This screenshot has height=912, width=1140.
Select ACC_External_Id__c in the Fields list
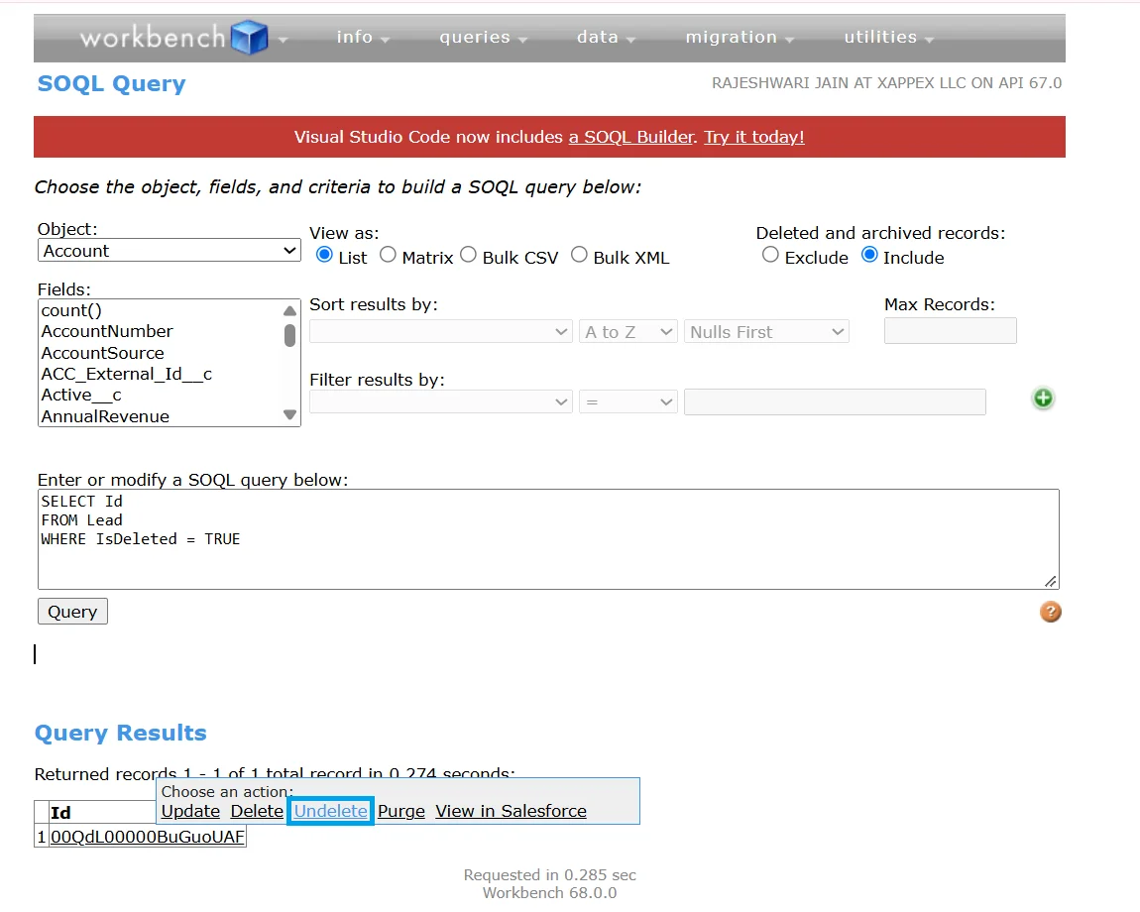tap(160, 374)
